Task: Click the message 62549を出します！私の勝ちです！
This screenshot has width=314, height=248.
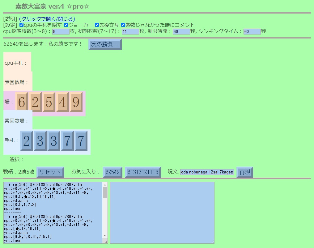Action: (43, 44)
